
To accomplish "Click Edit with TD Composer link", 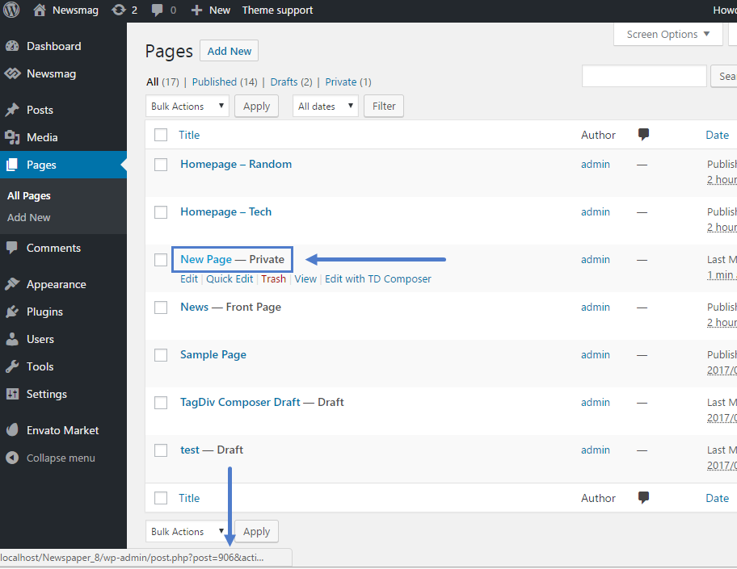I will click(378, 279).
